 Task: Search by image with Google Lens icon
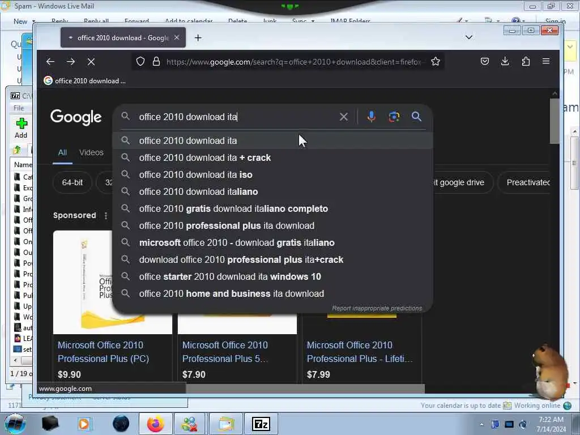point(394,117)
